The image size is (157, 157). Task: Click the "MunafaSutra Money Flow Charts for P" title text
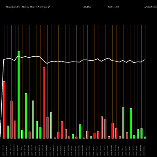coord(28,7)
